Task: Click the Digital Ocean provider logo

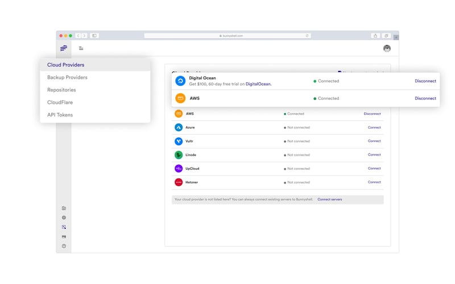Action: click(180, 81)
